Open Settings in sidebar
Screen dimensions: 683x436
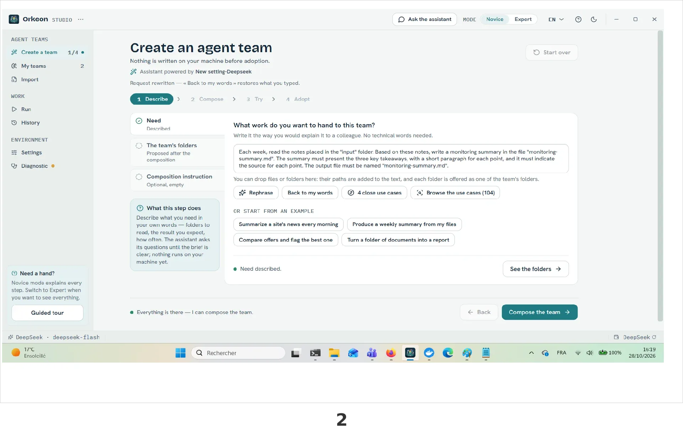point(48,153)
